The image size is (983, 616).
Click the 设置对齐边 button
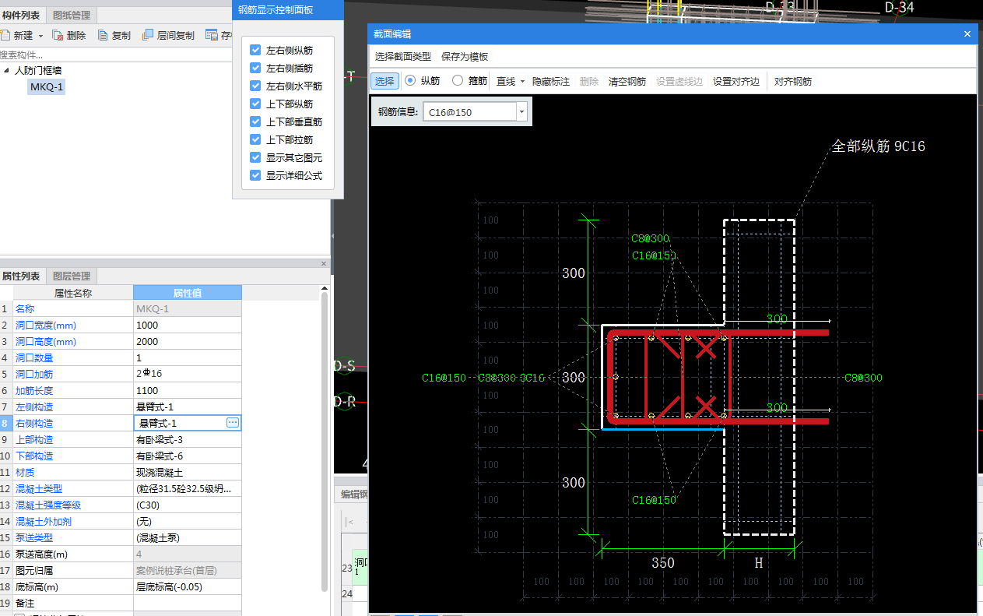click(736, 82)
